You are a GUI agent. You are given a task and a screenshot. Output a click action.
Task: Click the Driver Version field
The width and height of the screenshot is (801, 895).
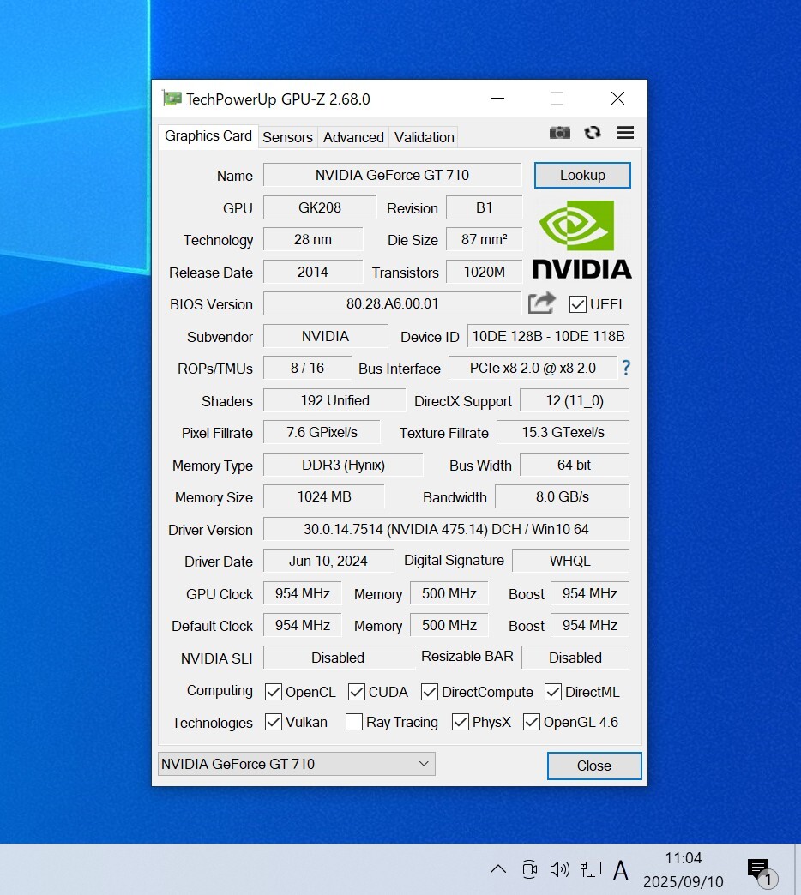[446, 529]
